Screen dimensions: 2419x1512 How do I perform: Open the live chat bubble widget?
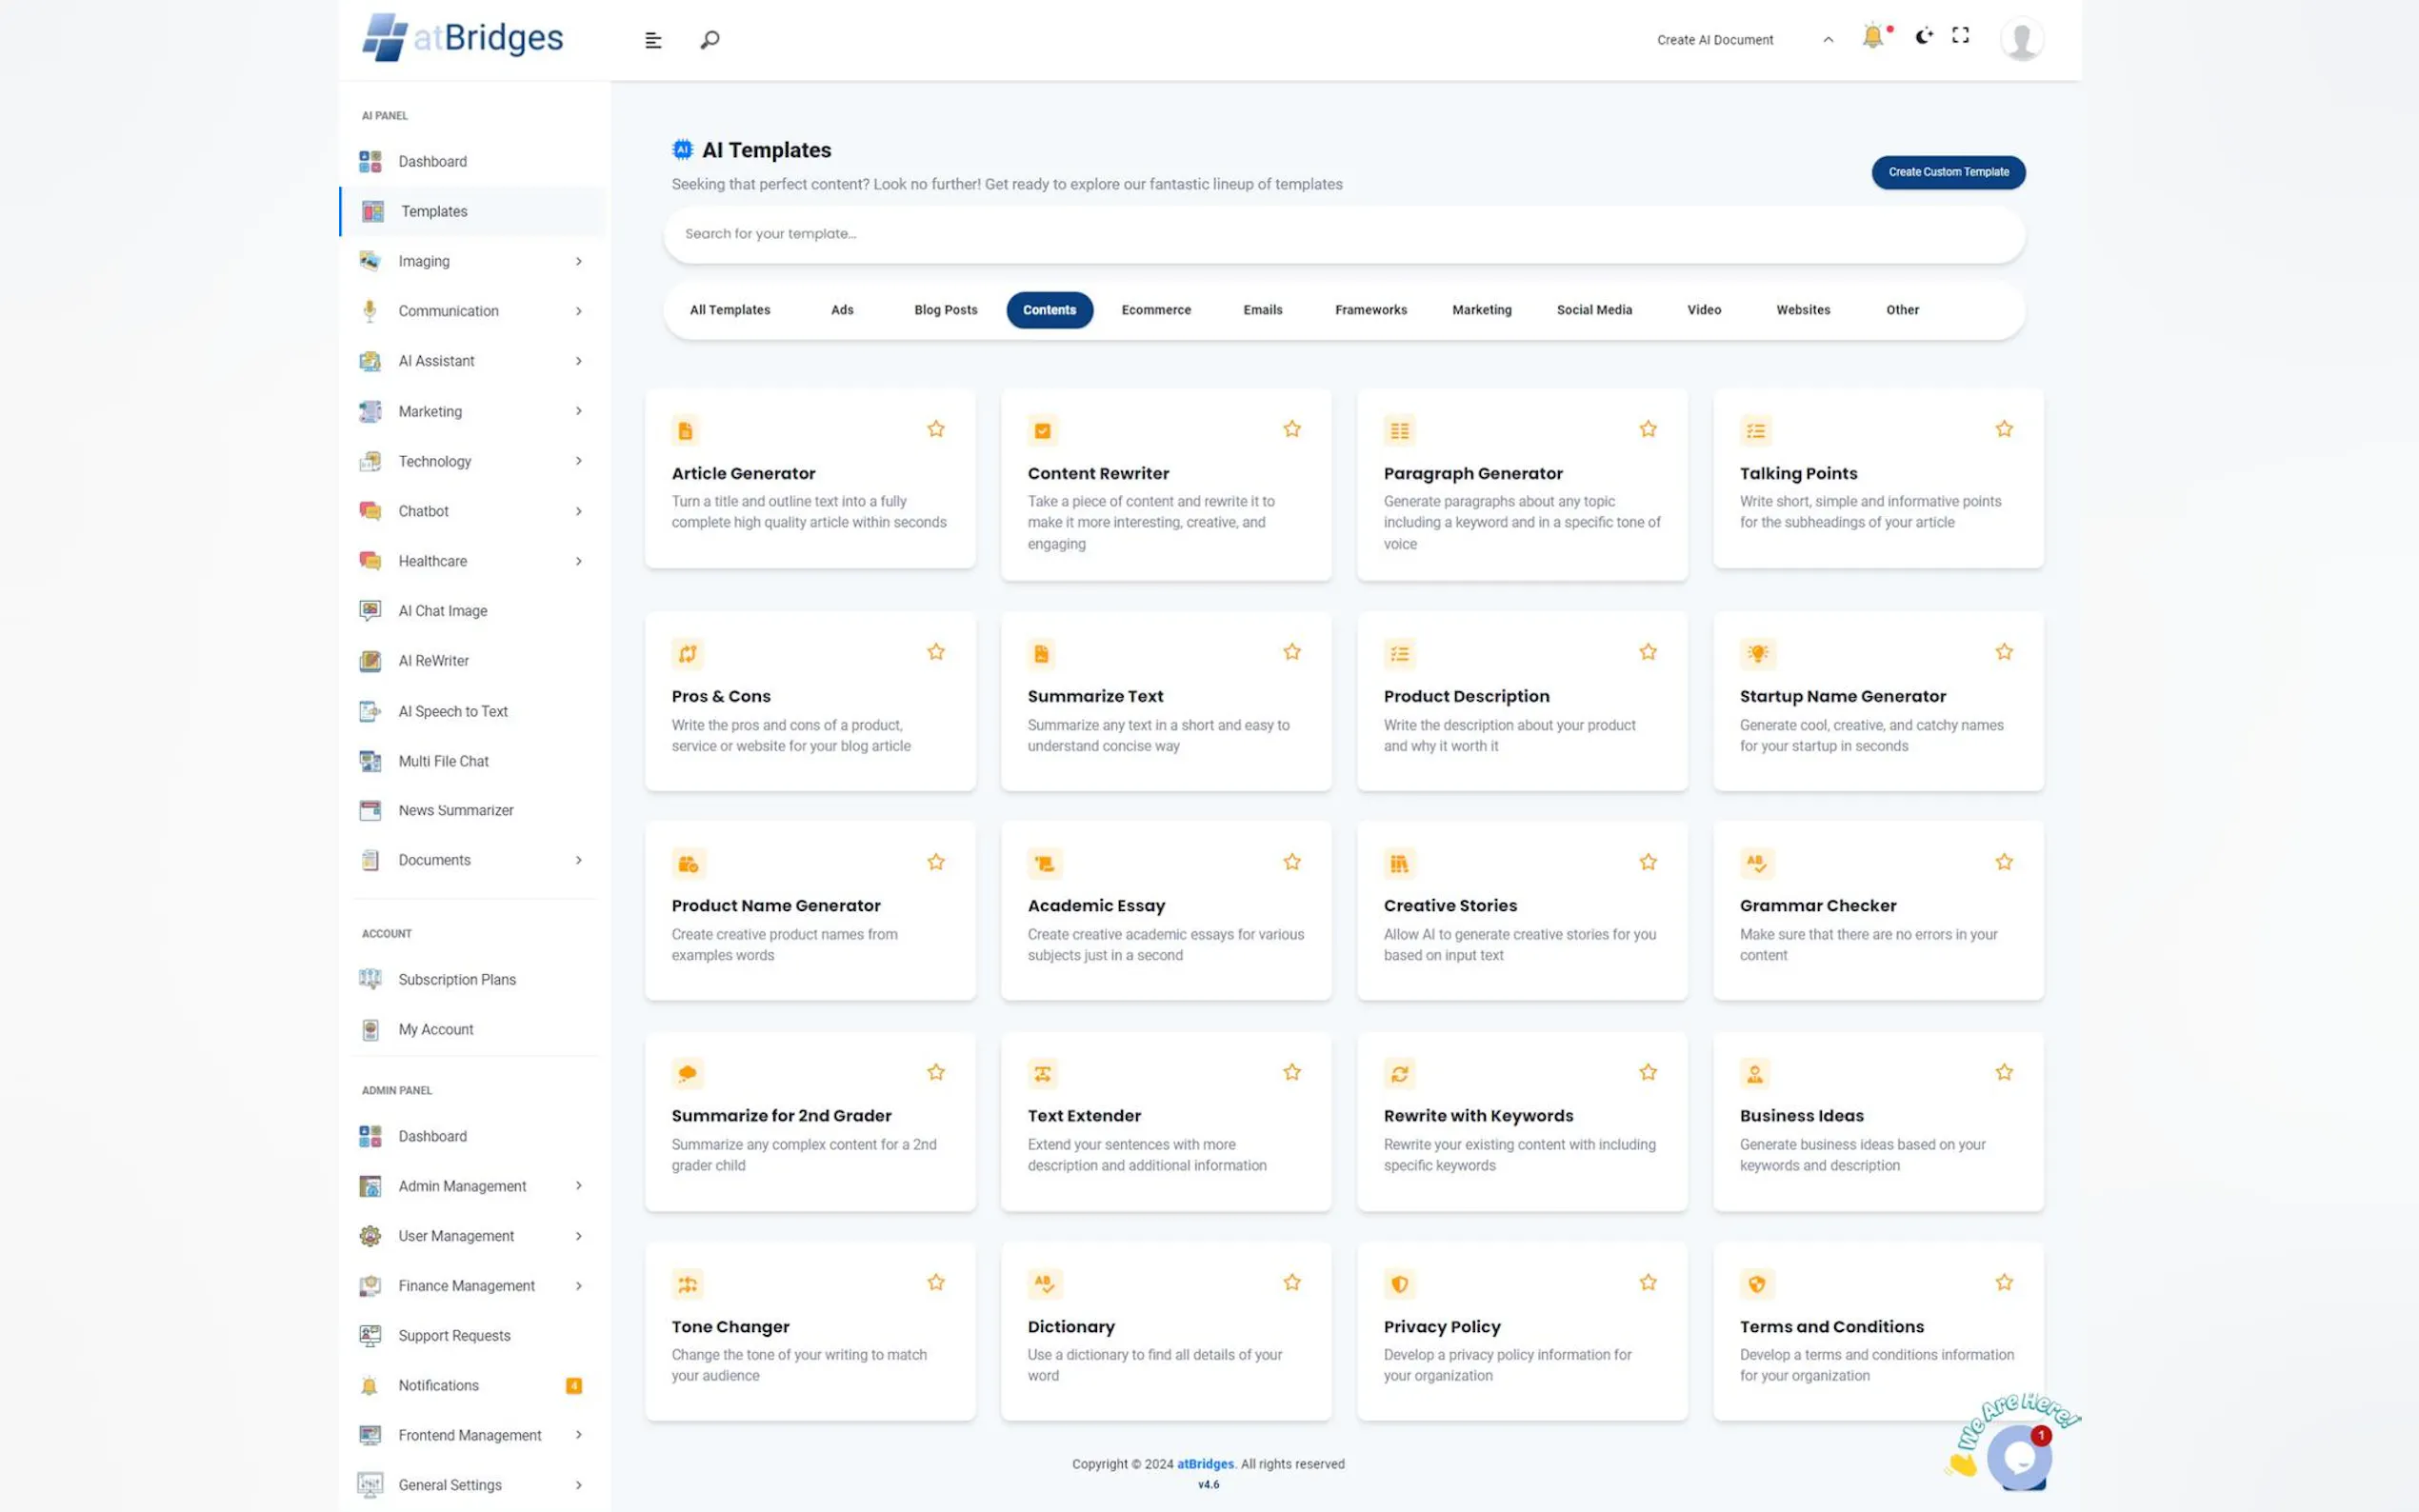[2019, 1457]
